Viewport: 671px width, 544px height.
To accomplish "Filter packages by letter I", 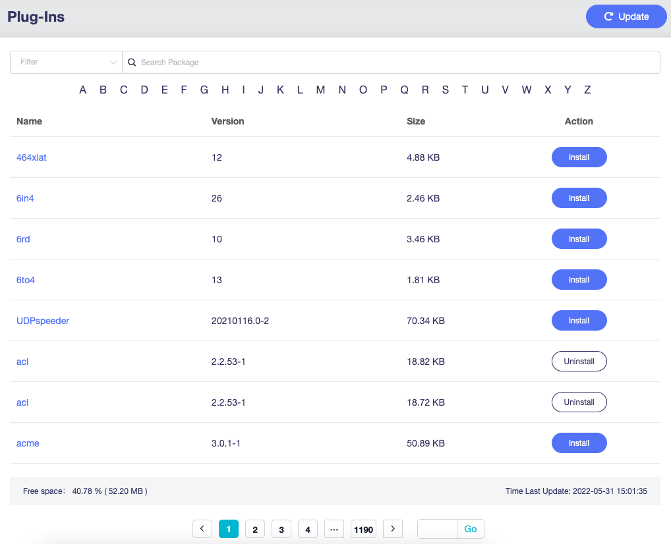I will click(x=243, y=90).
